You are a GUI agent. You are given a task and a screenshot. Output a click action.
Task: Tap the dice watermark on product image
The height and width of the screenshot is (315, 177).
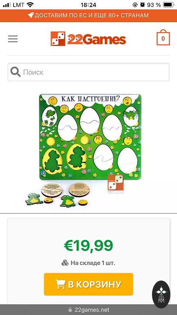[x=116, y=184]
